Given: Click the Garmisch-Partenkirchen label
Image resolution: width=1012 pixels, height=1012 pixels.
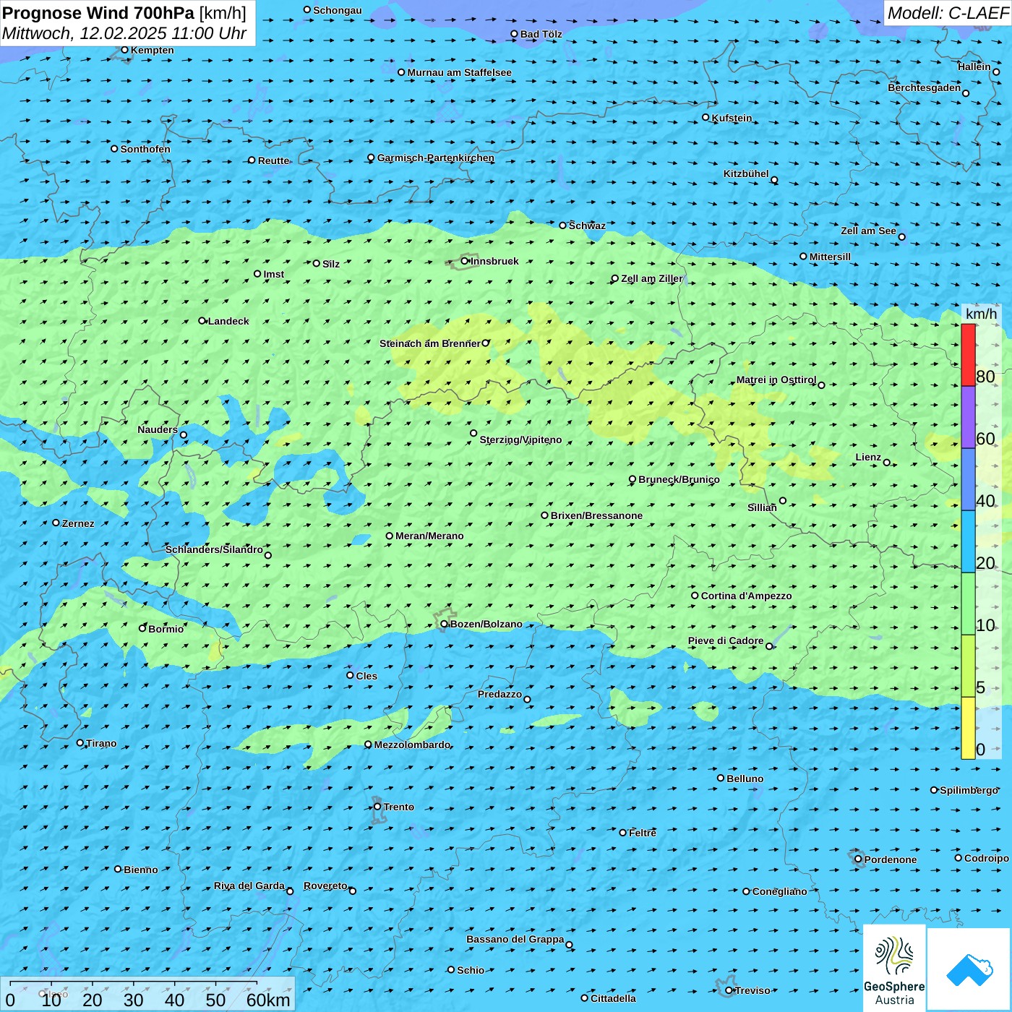Looking at the screenshot, I should tap(435, 158).
